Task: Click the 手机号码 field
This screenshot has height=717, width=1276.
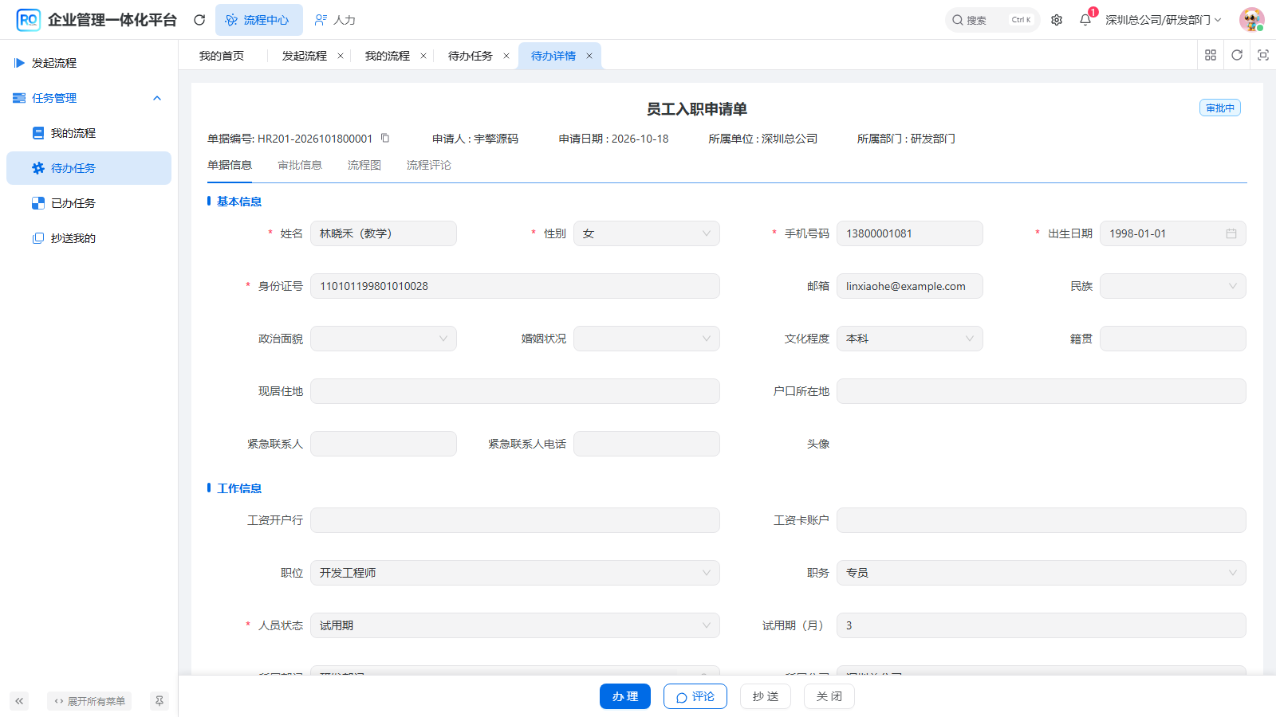Action: point(910,233)
